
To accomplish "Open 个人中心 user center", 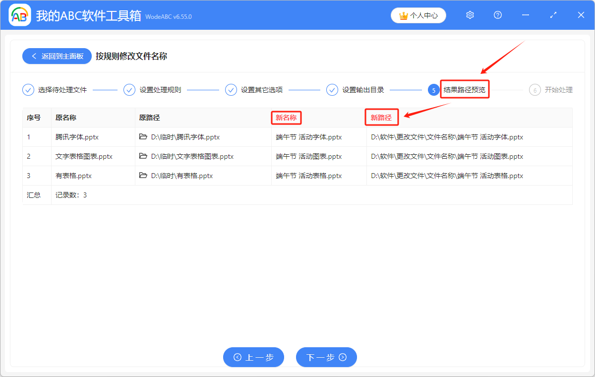I will 418,15.
